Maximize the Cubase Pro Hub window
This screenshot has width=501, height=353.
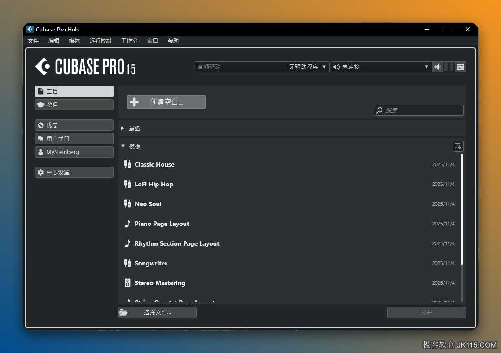point(447,29)
